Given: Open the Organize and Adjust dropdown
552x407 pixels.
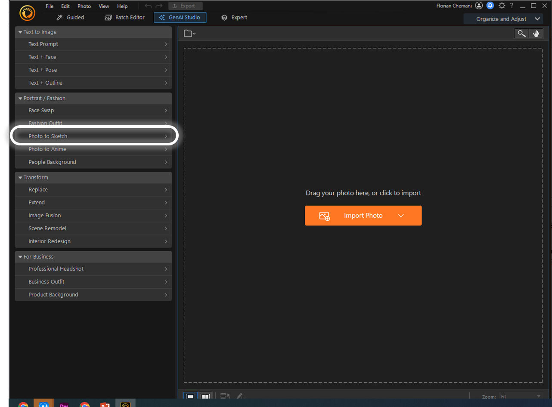Looking at the screenshot, I should 504,19.
